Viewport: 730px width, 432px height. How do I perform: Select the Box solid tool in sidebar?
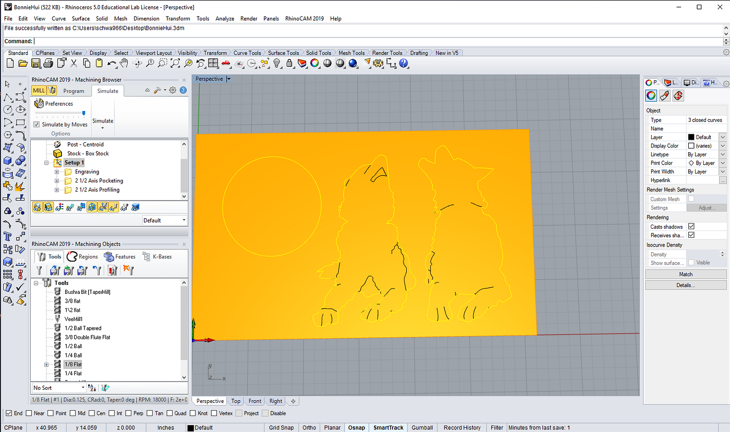point(8,161)
